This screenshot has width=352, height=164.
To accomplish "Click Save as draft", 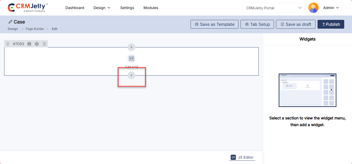I will pyautogui.click(x=295, y=24).
